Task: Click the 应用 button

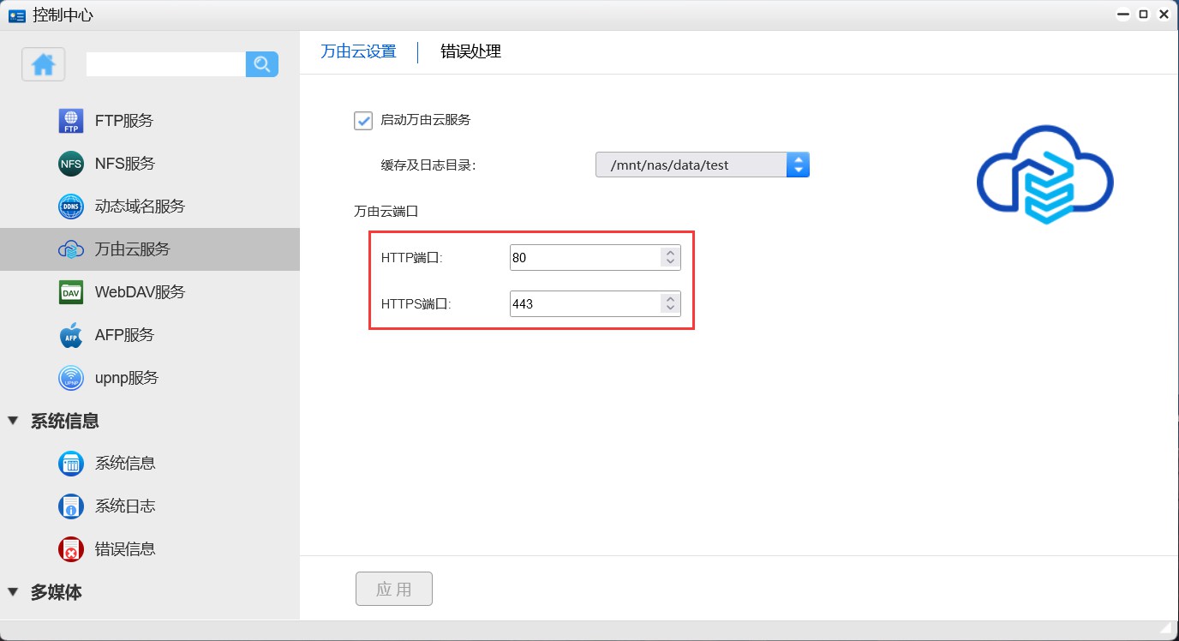Action: tap(394, 590)
